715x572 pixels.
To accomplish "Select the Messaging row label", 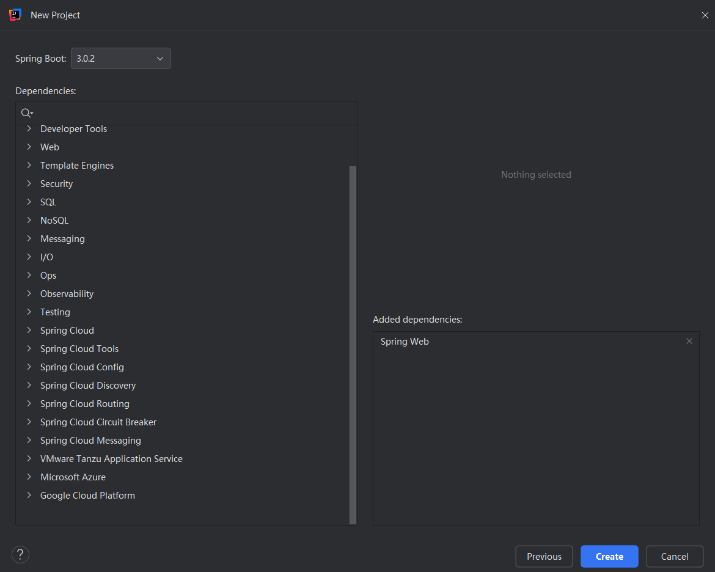I will 62,239.
